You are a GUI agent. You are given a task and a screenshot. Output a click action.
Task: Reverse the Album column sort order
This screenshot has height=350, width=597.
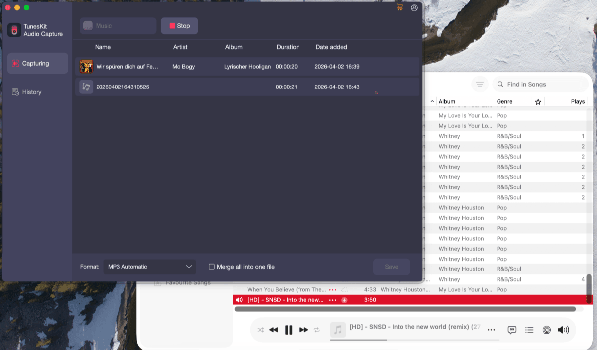[446, 101]
